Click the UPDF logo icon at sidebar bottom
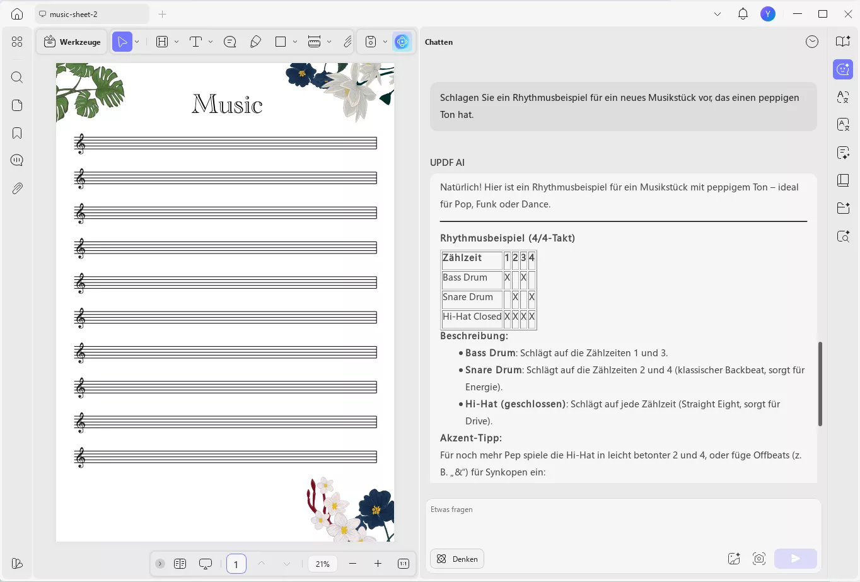This screenshot has width=860, height=582. [x=17, y=563]
